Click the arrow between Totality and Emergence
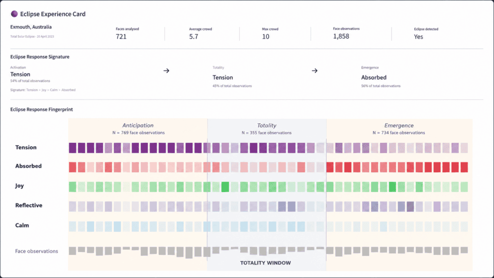Screen dimensions: 494x278 click(315, 70)
